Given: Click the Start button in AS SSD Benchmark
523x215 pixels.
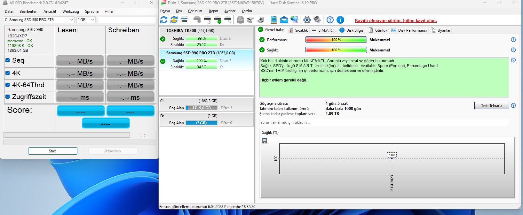Looking at the screenshot, I should coord(52,151).
